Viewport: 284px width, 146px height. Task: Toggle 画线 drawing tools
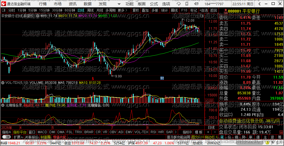tap(174, 10)
